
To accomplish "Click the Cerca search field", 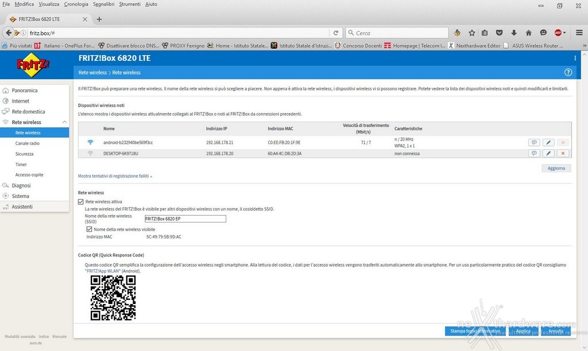I will click(397, 33).
